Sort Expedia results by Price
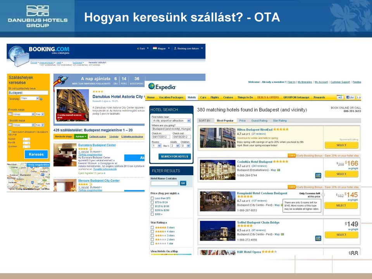Image resolution: width=372 pixels, height=279 pixels. coord(243,121)
